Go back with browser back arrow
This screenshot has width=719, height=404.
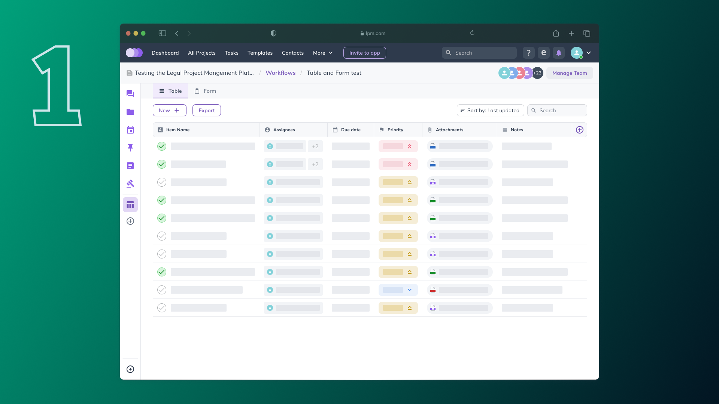177,33
